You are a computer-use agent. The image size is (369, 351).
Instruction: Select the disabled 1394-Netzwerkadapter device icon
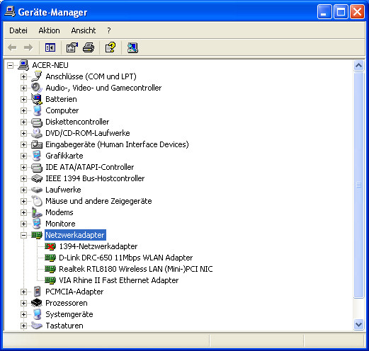pyautogui.click(x=50, y=246)
